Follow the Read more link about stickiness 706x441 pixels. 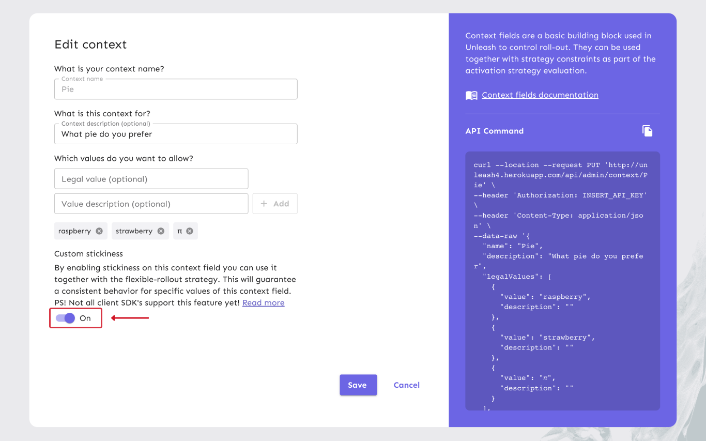click(263, 302)
